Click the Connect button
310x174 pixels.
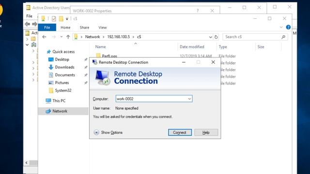click(x=180, y=132)
